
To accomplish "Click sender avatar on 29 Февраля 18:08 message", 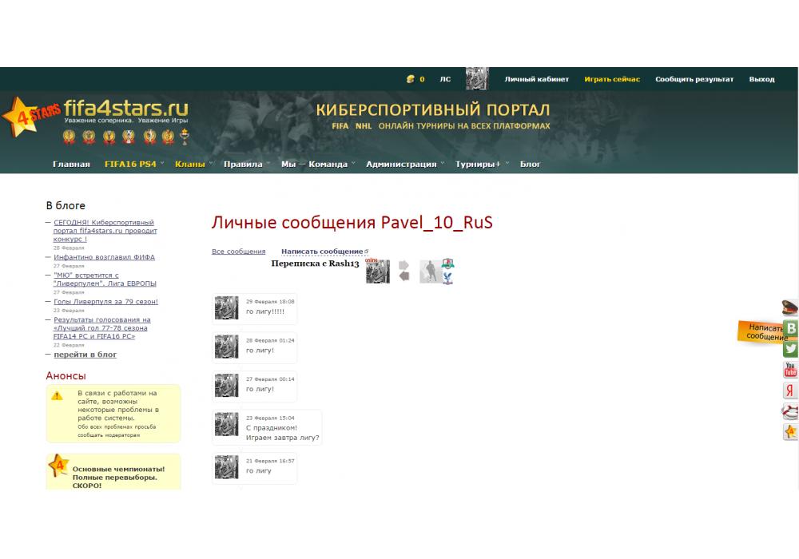I will [226, 307].
